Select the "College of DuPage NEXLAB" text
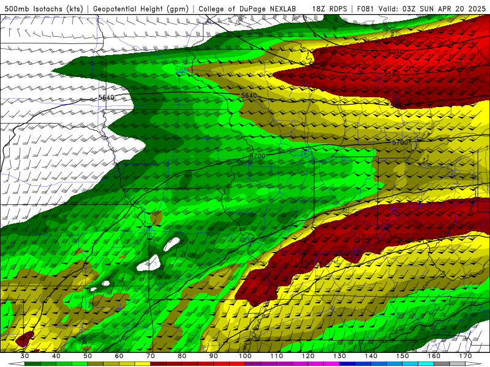The width and height of the screenshot is (490, 367). [x=247, y=9]
